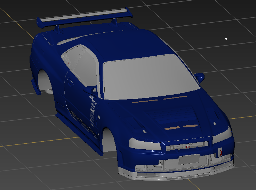Select the sponsor decal stack on the front fender
Viewport: 256px width, 190px height.
coord(93,111)
